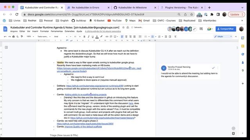Open the 'Improve Quality of the default scaffolds' link
This screenshot has width=250, height=140.
pyautogui.click(x=83, y=127)
